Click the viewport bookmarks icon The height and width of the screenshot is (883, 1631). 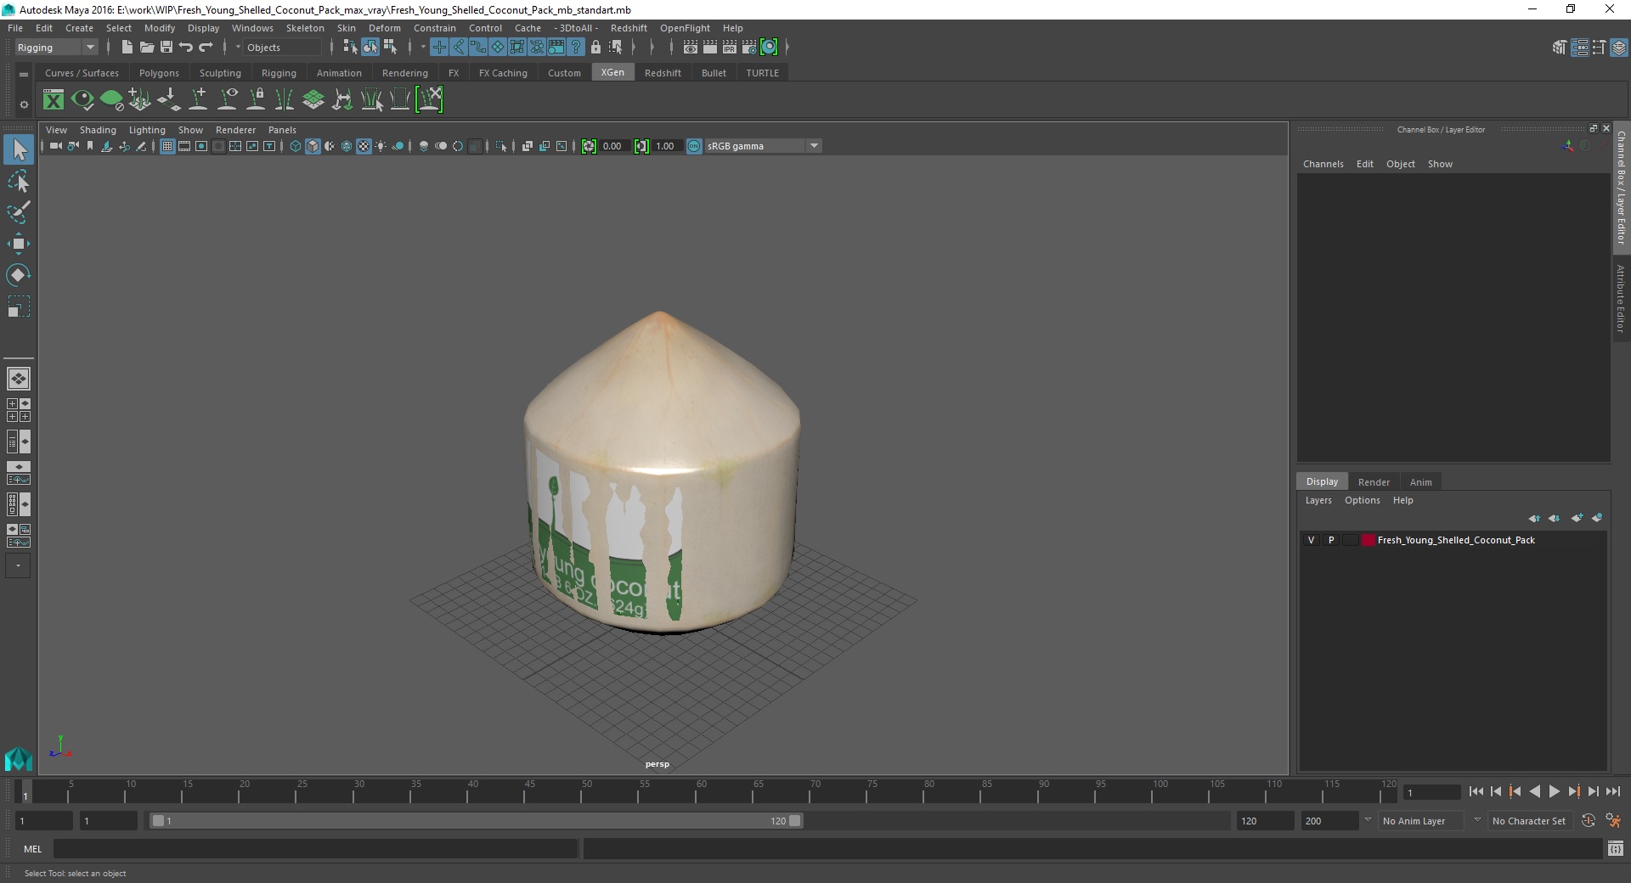[90, 146]
